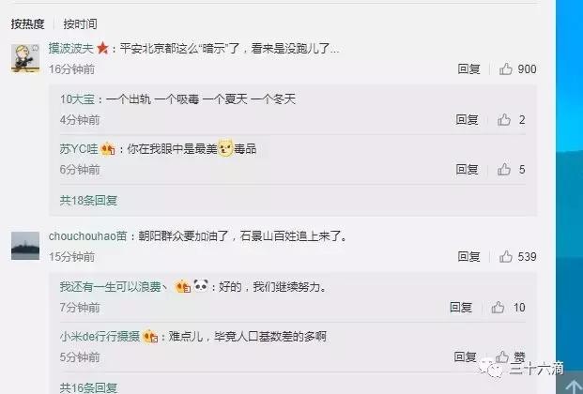Like 苏YC哇's reply about 毒品
Screen dimensions: 583x394
click(504, 170)
